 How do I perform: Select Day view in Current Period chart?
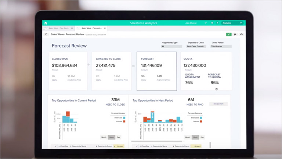pyautogui.click(x=117, y=137)
